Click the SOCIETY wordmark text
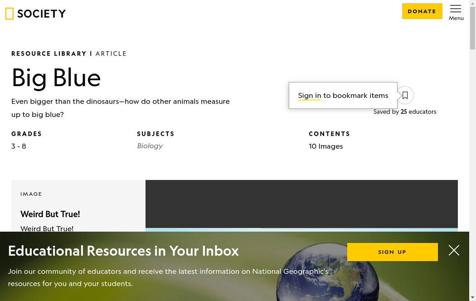 [x=42, y=14]
